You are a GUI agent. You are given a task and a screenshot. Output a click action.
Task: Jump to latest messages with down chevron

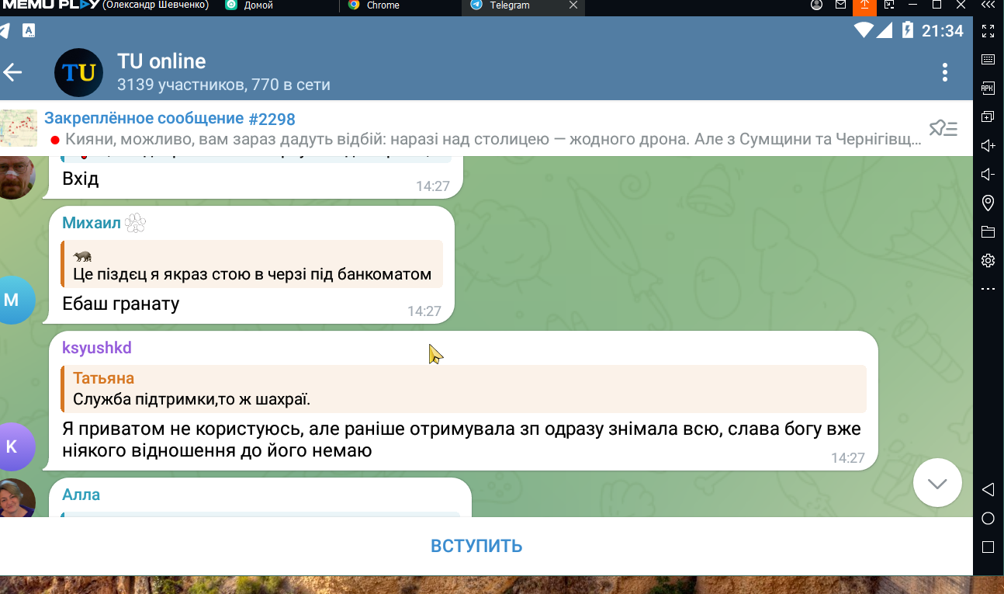pos(937,483)
